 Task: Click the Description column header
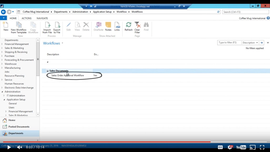click(x=53, y=54)
